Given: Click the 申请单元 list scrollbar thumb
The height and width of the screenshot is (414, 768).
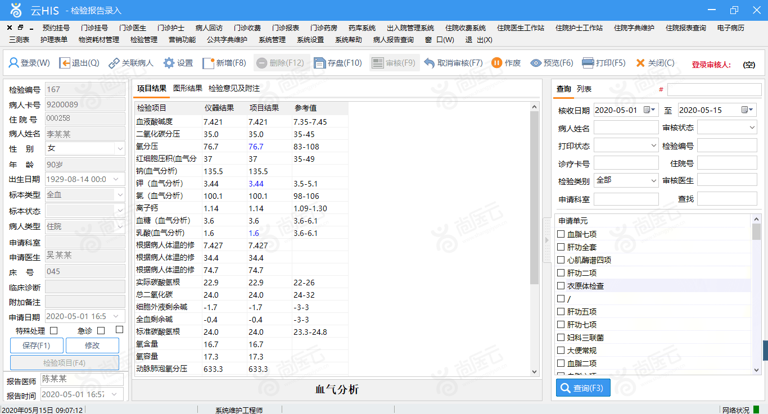Looking at the screenshot, I should pos(757,231).
